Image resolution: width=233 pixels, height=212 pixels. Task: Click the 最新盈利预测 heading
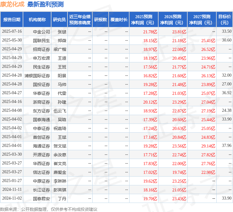click(x=45, y=4)
